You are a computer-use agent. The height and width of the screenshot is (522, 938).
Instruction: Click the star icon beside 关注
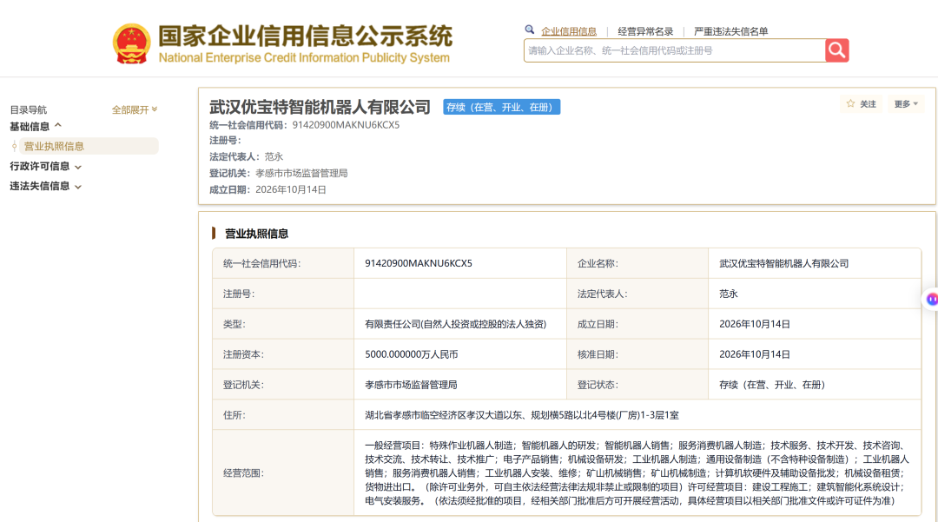[x=850, y=103]
